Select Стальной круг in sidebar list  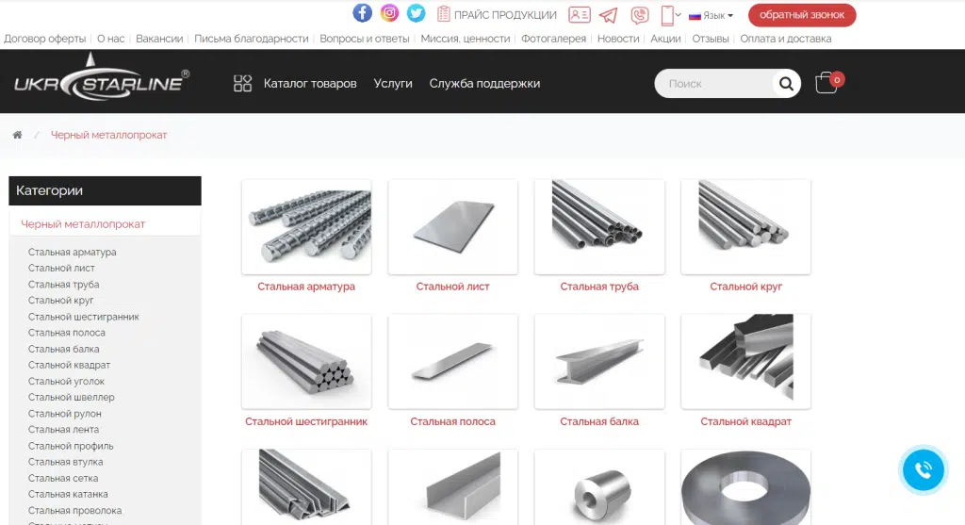click(x=61, y=301)
